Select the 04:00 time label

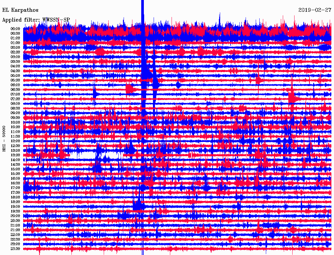(15, 66)
